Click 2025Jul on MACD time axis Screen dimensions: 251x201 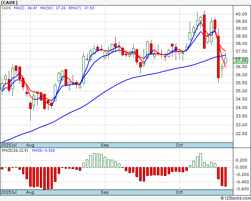pos(9,192)
